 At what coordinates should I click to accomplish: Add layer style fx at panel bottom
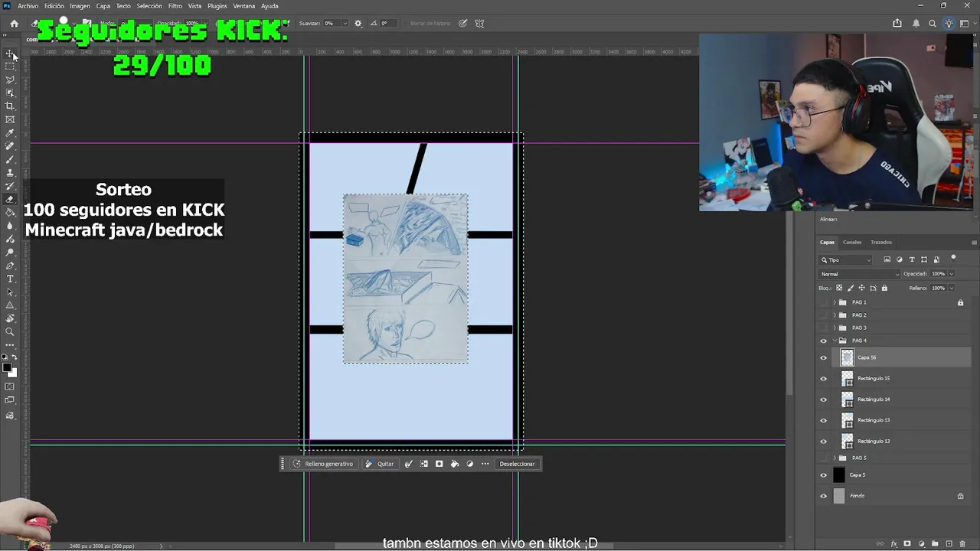pyautogui.click(x=893, y=544)
